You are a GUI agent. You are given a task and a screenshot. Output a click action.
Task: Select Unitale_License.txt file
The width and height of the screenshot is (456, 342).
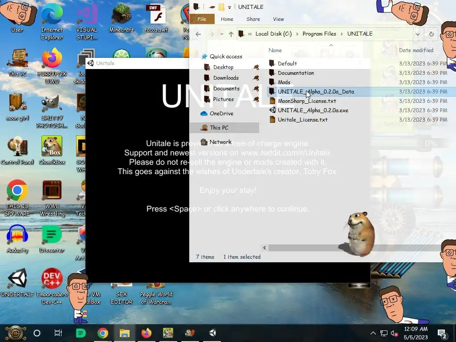[x=302, y=119]
